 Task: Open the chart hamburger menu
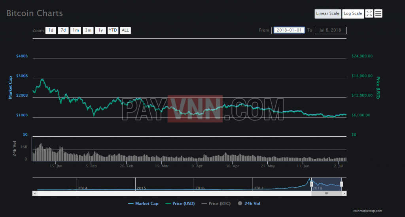tap(378, 14)
